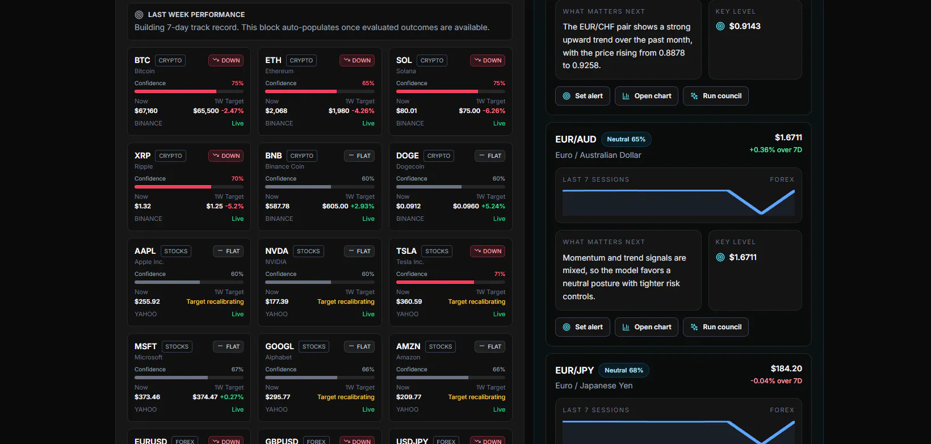Open chart for the EUR/AUD pair
Viewport: 931px width, 444px height.
(x=647, y=327)
